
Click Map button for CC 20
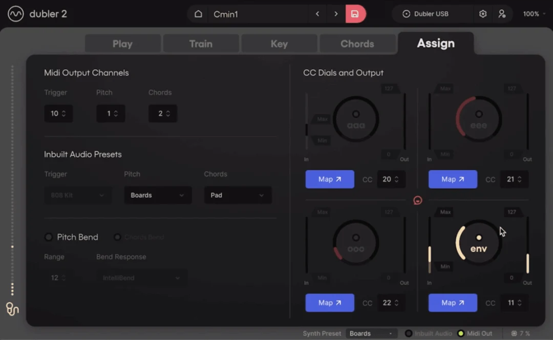[x=330, y=179]
